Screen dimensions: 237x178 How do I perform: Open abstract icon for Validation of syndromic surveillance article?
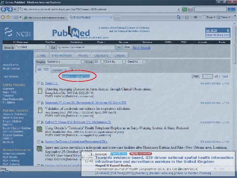40,110
